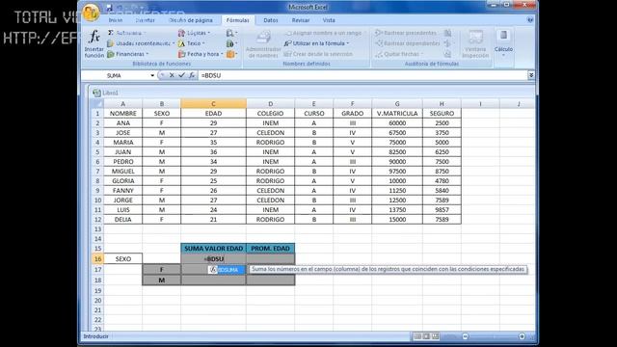Screen dimensions: 617x347
Task: Open Fecha y hora functions list
Action: point(201,54)
